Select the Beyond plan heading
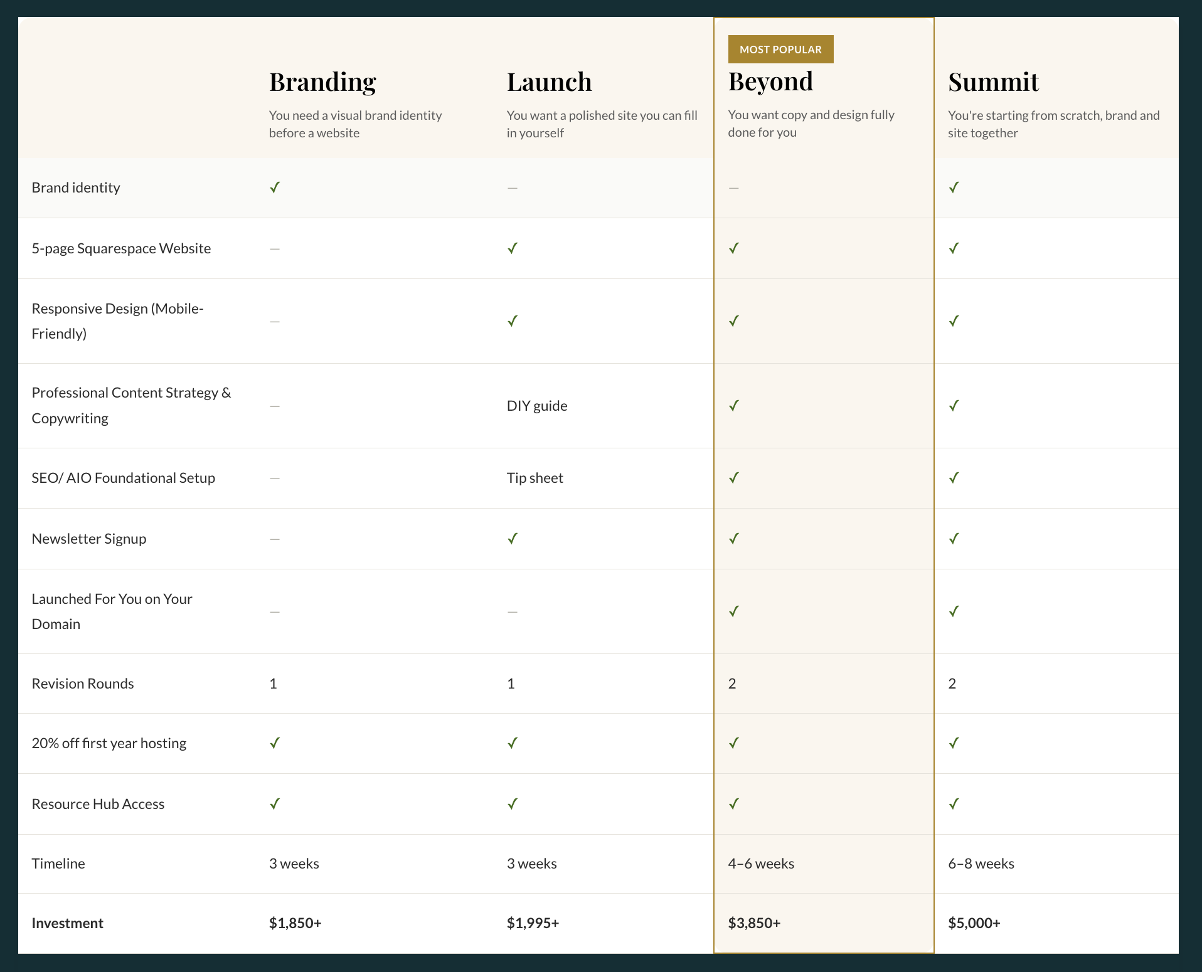The width and height of the screenshot is (1202, 972). pyautogui.click(x=770, y=82)
